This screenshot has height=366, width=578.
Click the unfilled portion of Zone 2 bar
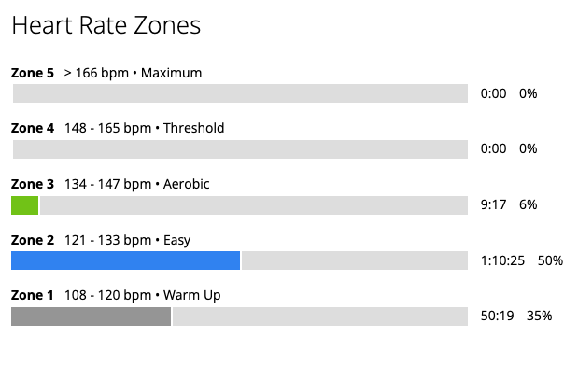355,260
